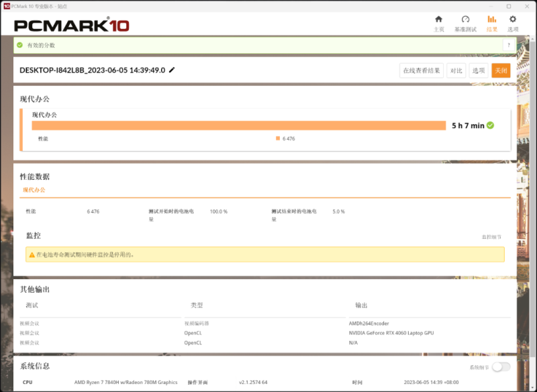
Task: Click the orange 现代办公 battery life bar
Action: (238, 126)
